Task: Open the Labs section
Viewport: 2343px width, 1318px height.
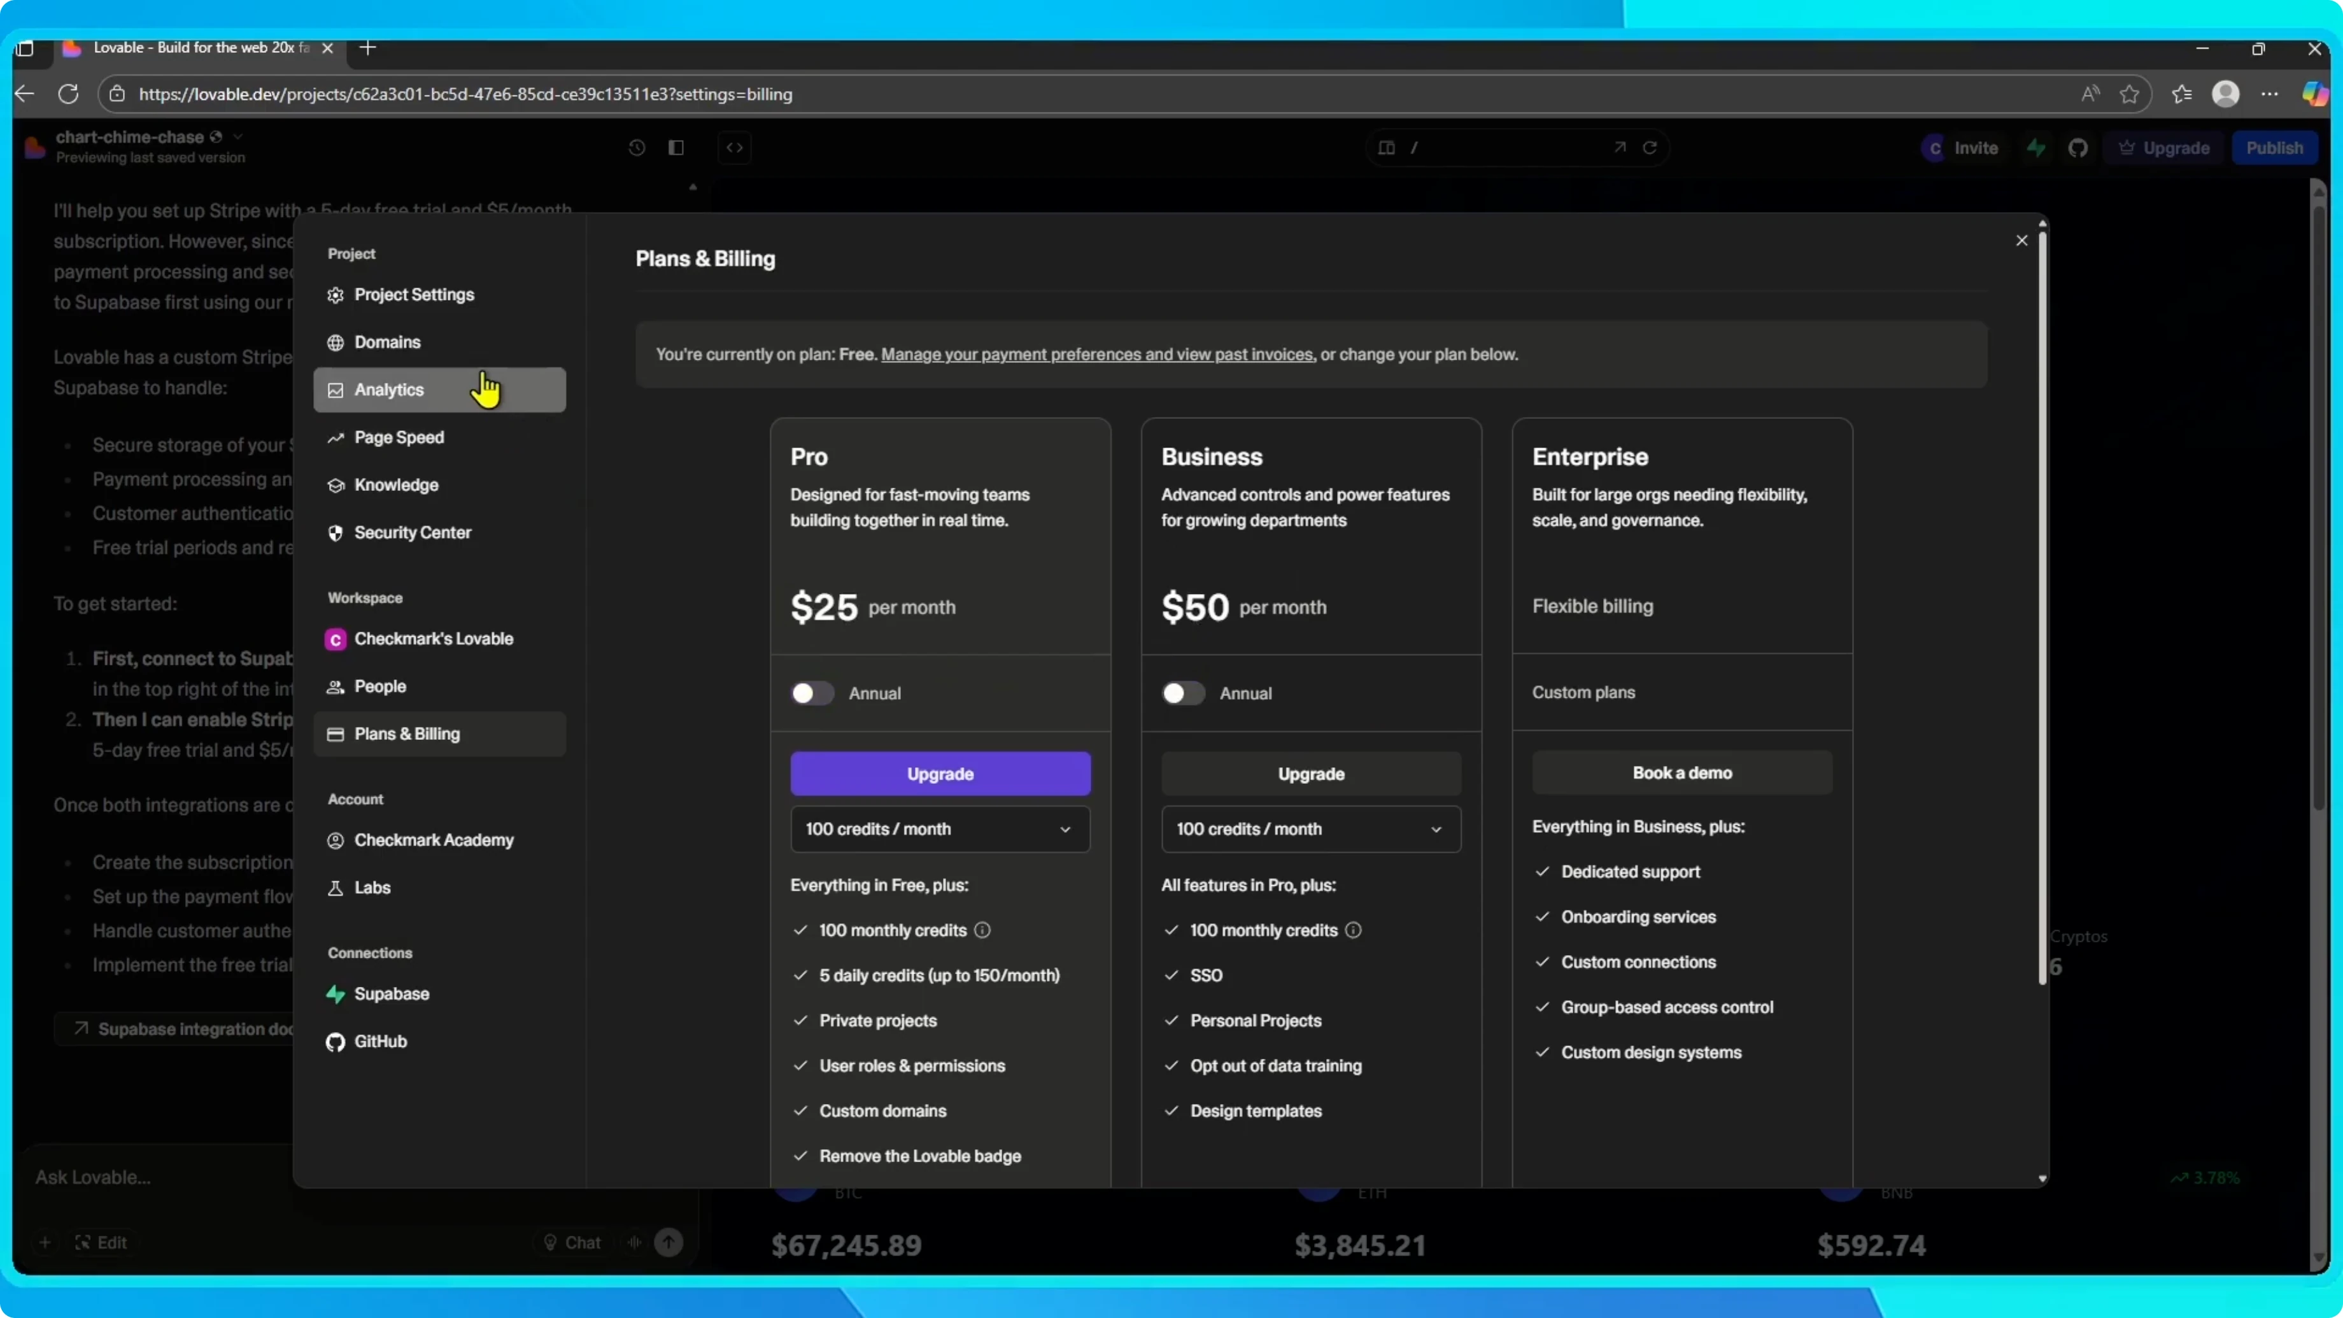Action: coord(439,888)
